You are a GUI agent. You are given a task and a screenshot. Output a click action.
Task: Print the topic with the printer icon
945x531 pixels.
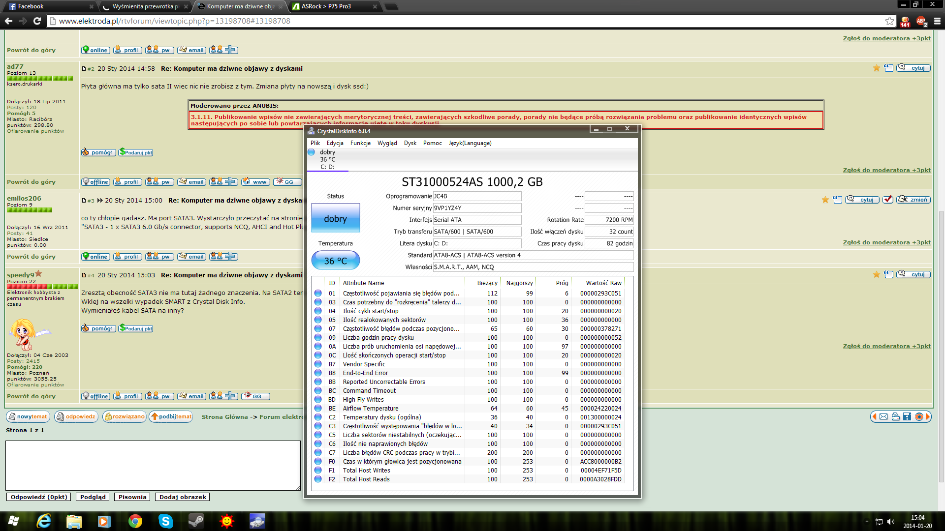(x=895, y=417)
